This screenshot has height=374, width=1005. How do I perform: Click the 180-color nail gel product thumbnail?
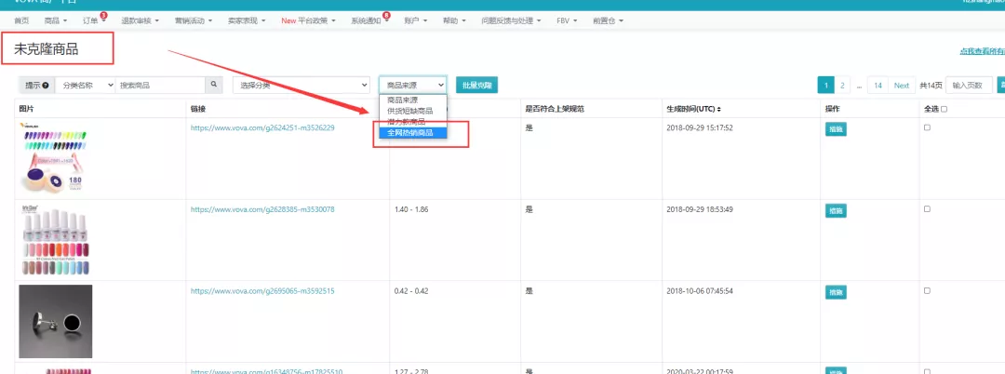(x=54, y=158)
